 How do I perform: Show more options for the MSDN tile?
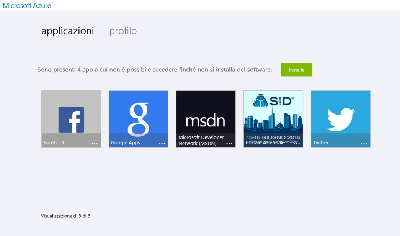(229, 144)
